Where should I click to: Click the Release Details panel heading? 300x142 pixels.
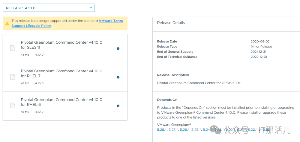point(171,23)
